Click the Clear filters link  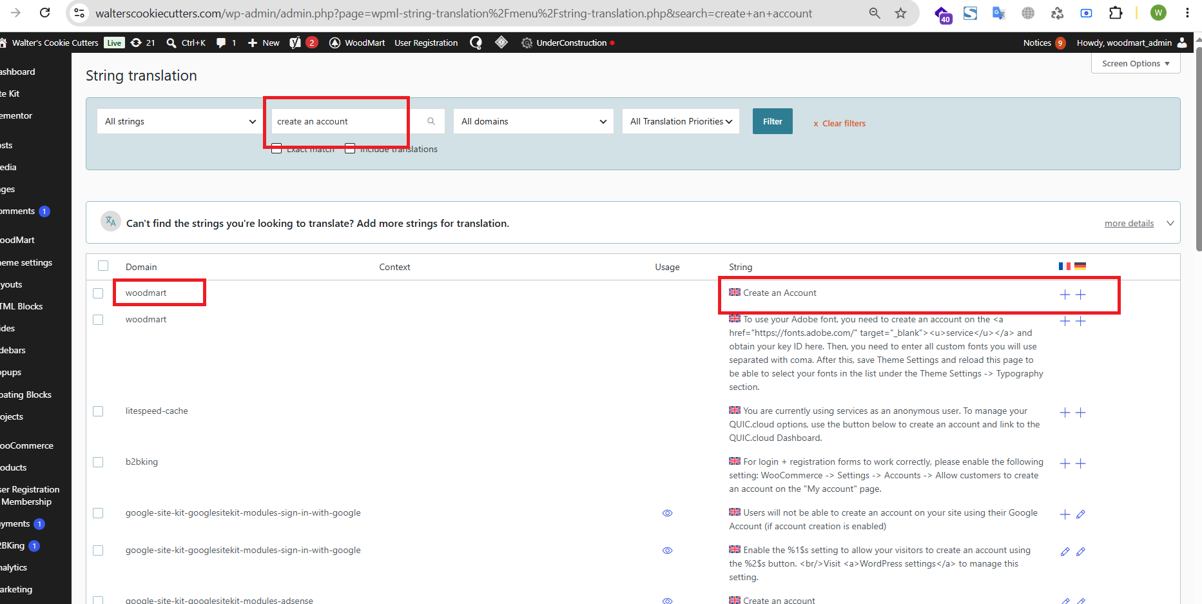click(x=839, y=123)
